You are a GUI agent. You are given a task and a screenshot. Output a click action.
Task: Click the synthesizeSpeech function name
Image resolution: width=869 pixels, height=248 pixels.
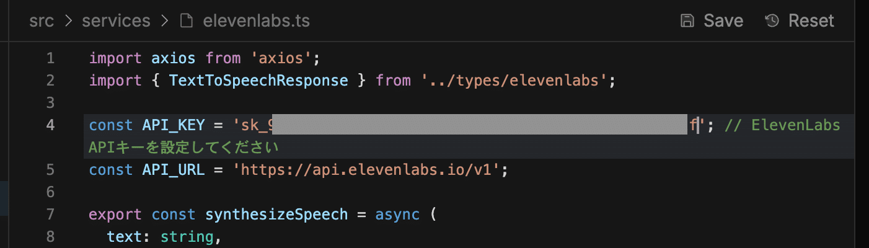click(x=276, y=215)
